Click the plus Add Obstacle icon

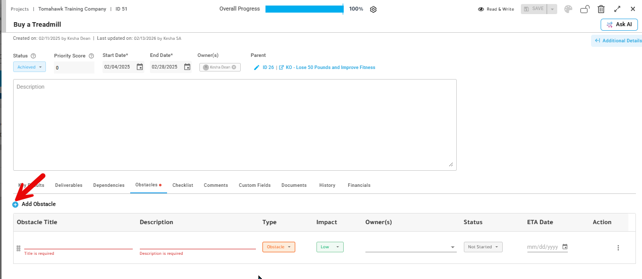(x=15, y=204)
